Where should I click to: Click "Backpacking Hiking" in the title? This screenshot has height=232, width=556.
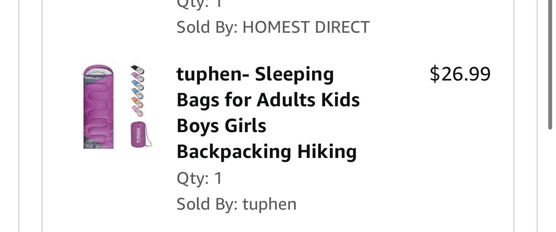click(266, 152)
